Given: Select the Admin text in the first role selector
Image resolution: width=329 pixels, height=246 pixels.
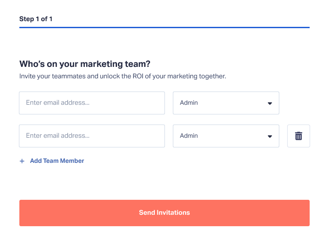Looking at the screenshot, I should pyautogui.click(x=189, y=103).
